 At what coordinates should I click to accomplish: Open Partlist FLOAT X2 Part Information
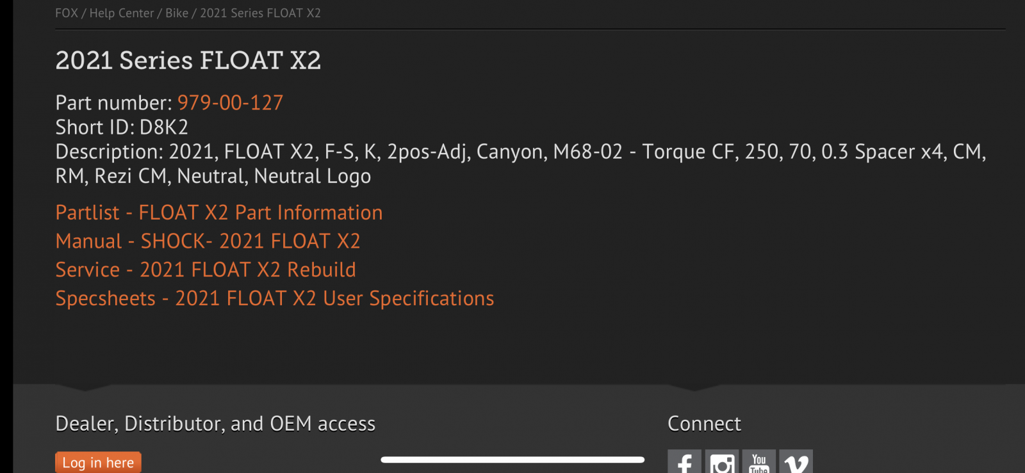coord(218,212)
